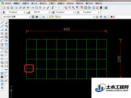Open the 标注(N) menu
This screenshot has width=131, height=98.
(70, 3)
